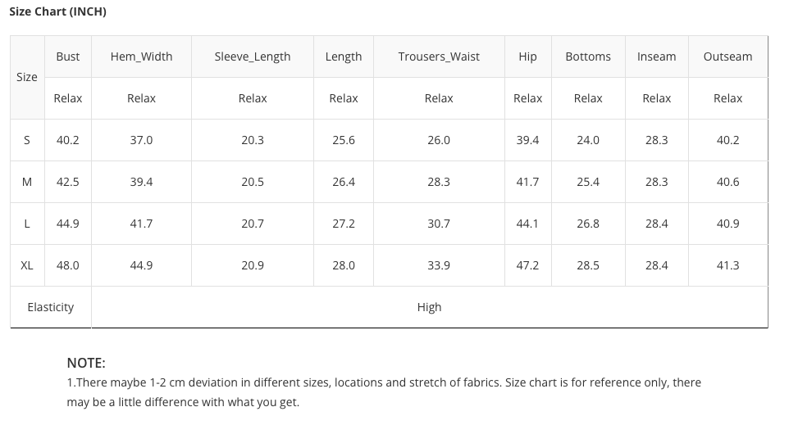Select the 48.0 bust value
The height and width of the screenshot is (425, 789).
click(68, 265)
